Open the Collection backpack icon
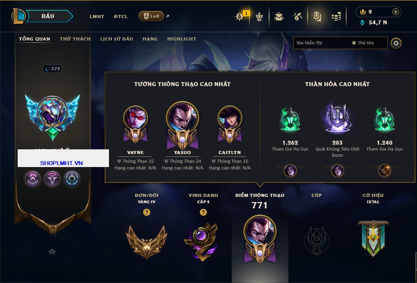417x283 pixels. (x=279, y=17)
